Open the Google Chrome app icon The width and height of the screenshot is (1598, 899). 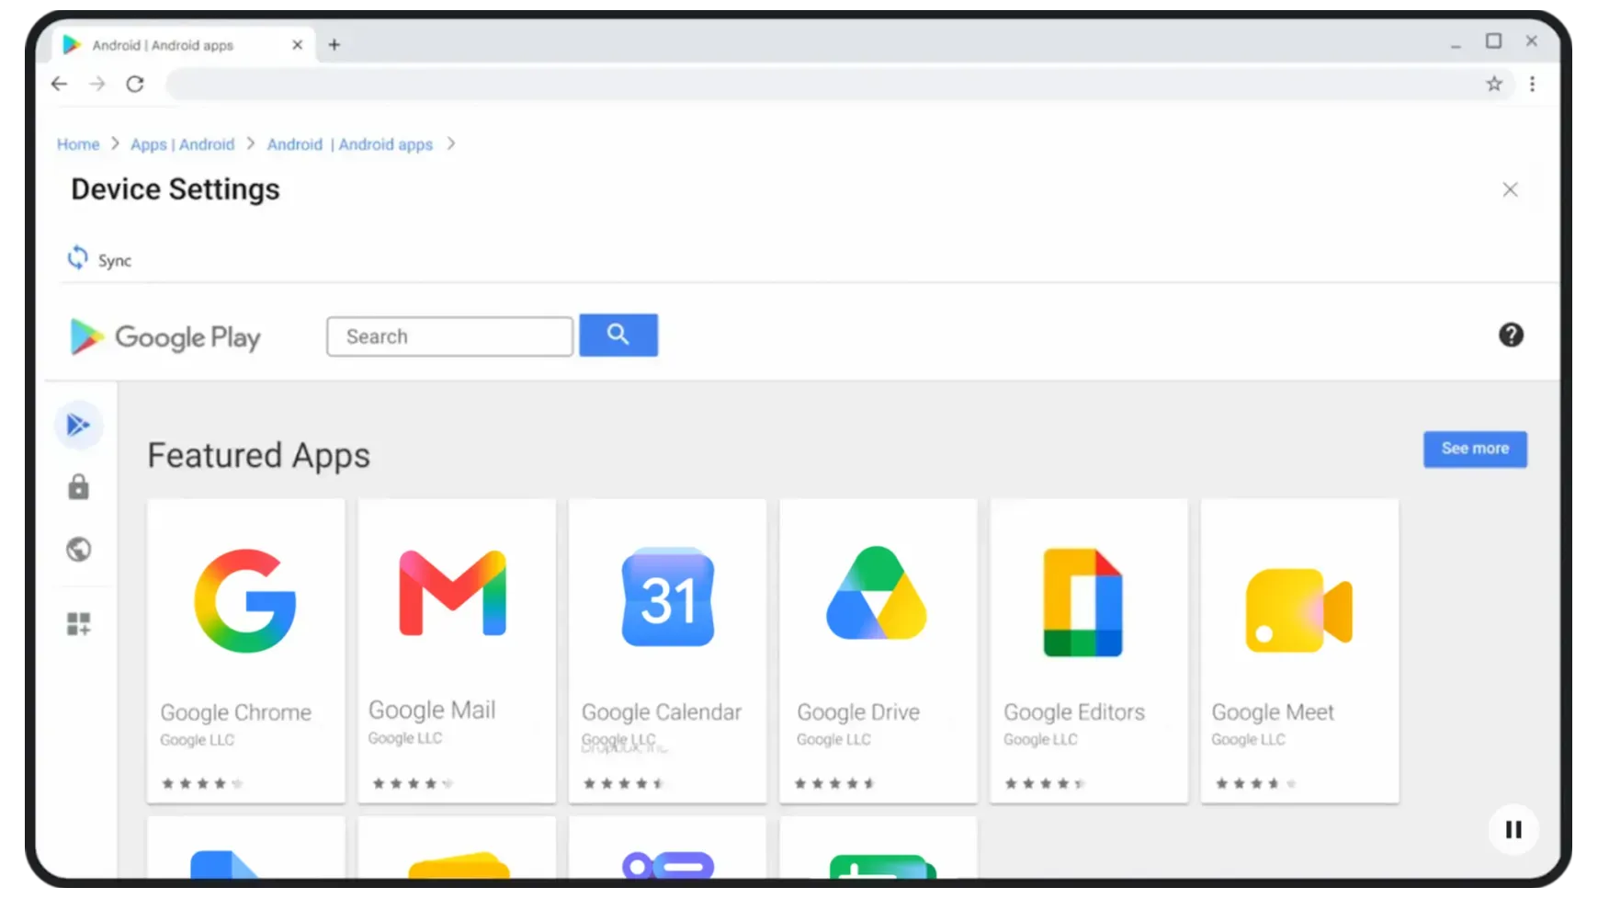(x=245, y=601)
